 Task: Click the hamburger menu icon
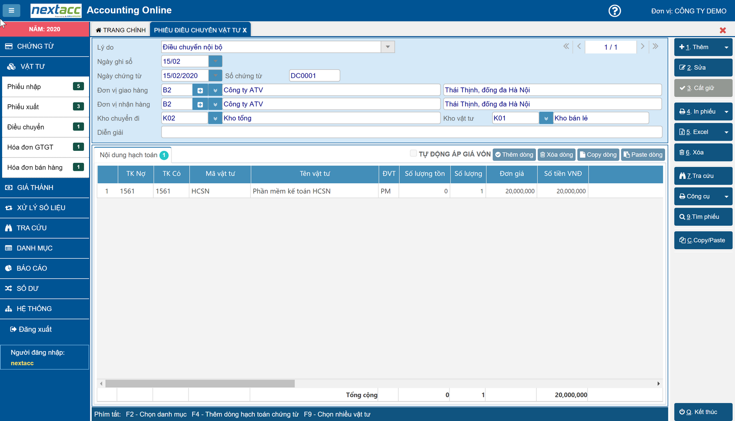(x=12, y=10)
